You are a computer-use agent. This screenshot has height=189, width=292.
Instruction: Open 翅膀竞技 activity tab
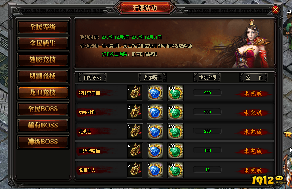(x=43, y=60)
